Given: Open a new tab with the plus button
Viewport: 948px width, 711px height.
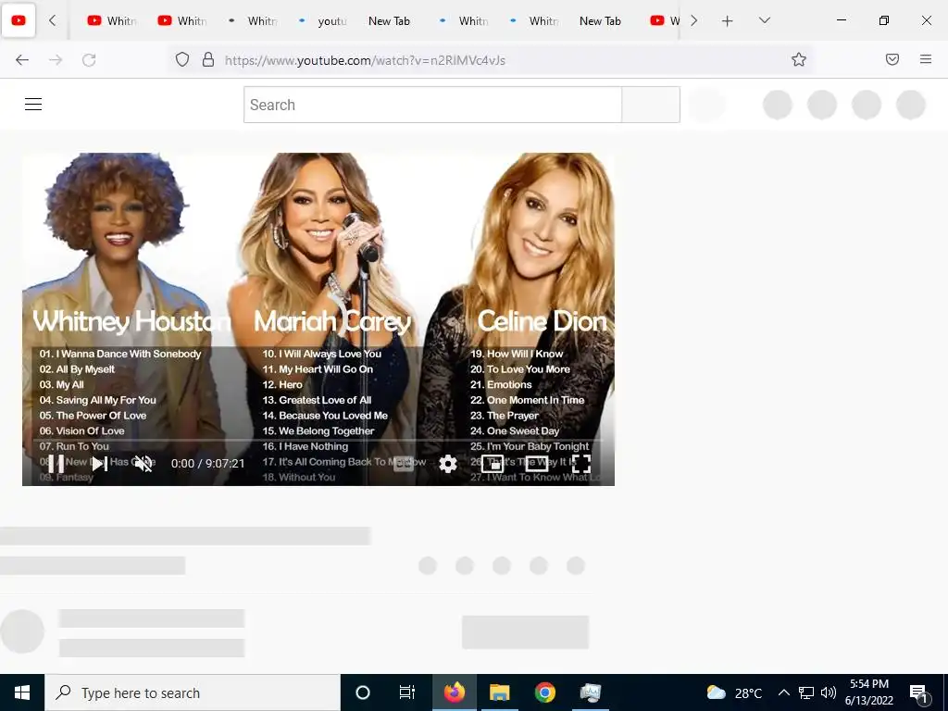Looking at the screenshot, I should (728, 20).
